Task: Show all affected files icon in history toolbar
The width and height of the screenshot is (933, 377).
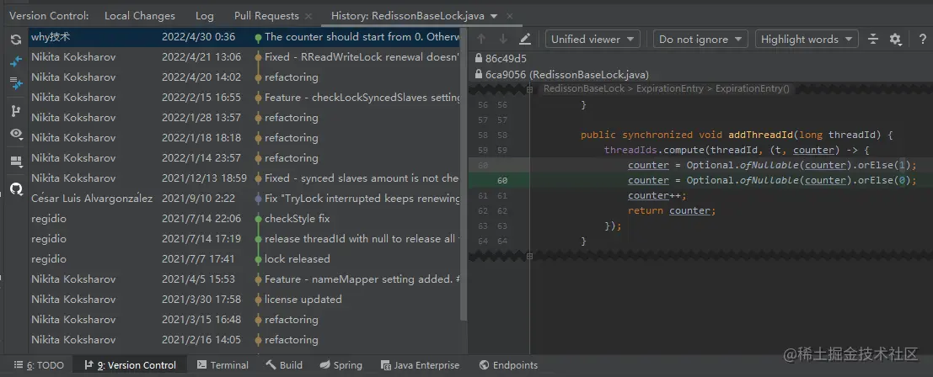Action: [16, 84]
